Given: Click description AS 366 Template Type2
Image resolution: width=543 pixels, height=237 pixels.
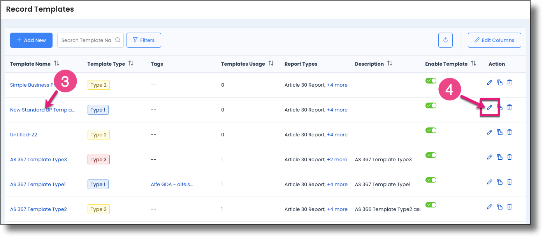Looking at the screenshot, I should click(x=388, y=209).
